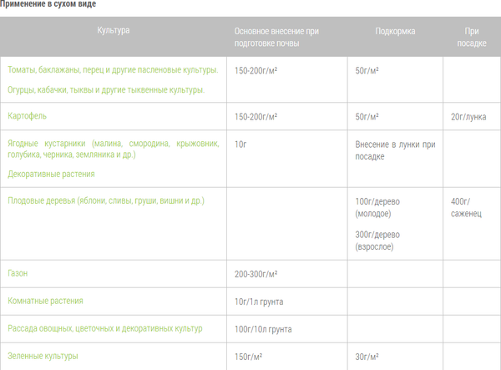Click the "Газон" crop link
The height and width of the screenshot is (370, 501).
point(18,273)
